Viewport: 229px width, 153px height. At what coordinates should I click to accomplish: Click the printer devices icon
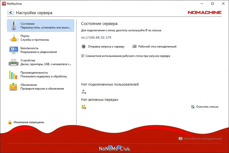click(x=13, y=63)
